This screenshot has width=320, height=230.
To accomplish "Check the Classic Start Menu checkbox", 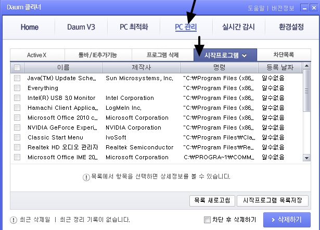I will click(x=17, y=137).
